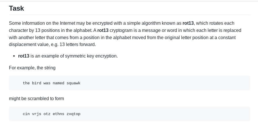Click the line "For example, the string"
The width and height of the screenshot is (258, 124).
pyautogui.click(x=32, y=68)
